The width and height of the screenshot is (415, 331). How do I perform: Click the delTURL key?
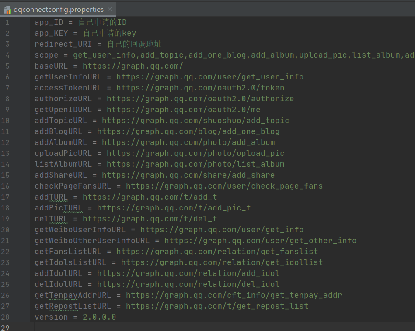pyautogui.click(x=51, y=219)
